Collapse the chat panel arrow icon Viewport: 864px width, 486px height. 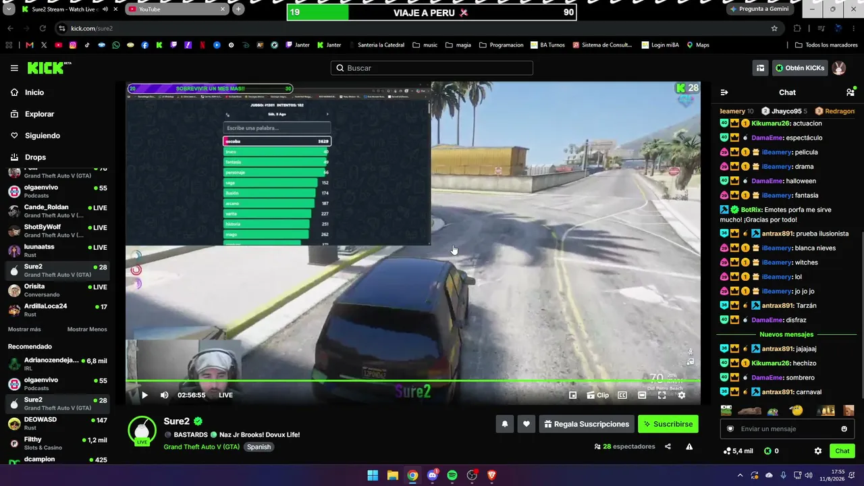[x=724, y=92]
